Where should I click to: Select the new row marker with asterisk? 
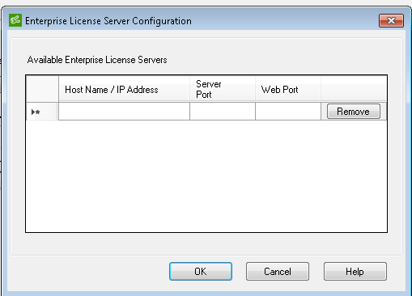point(42,112)
